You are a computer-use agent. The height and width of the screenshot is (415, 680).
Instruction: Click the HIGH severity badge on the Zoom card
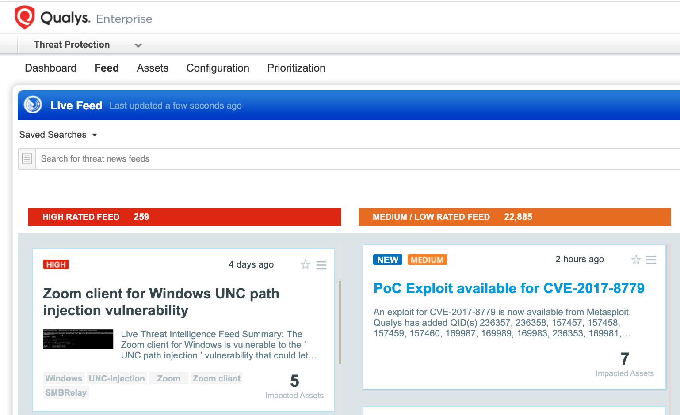click(x=56, y=264)
